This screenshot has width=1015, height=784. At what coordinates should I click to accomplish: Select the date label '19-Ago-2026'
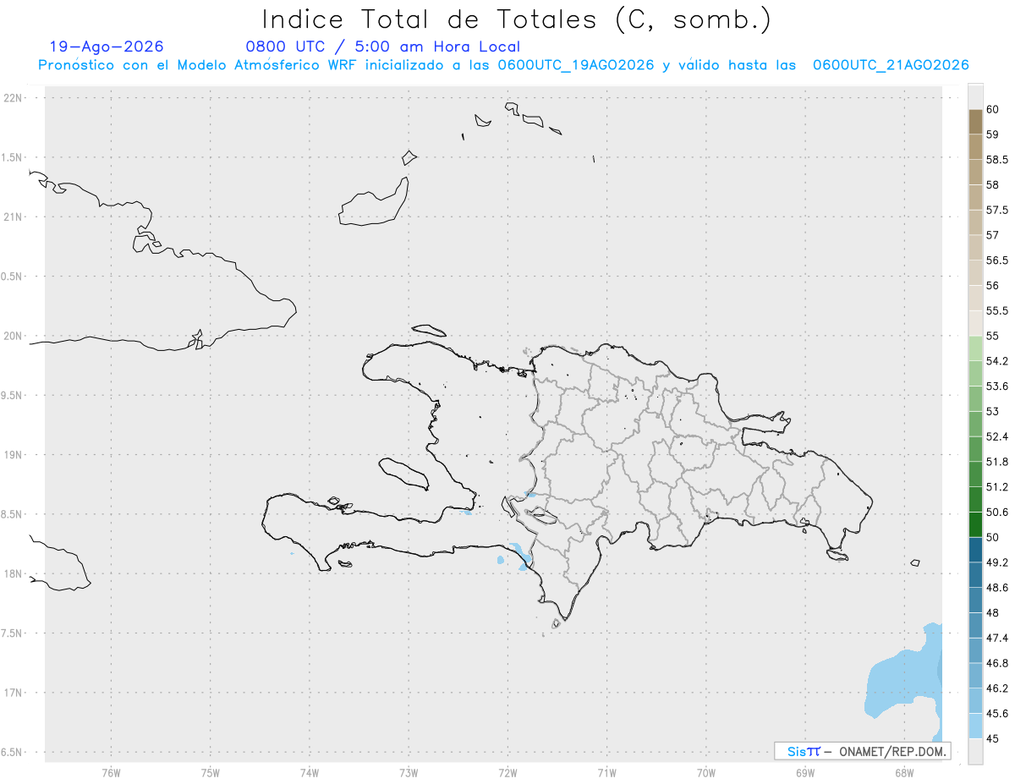point(107,47)
